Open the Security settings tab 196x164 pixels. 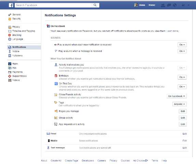tap(16, 19)
